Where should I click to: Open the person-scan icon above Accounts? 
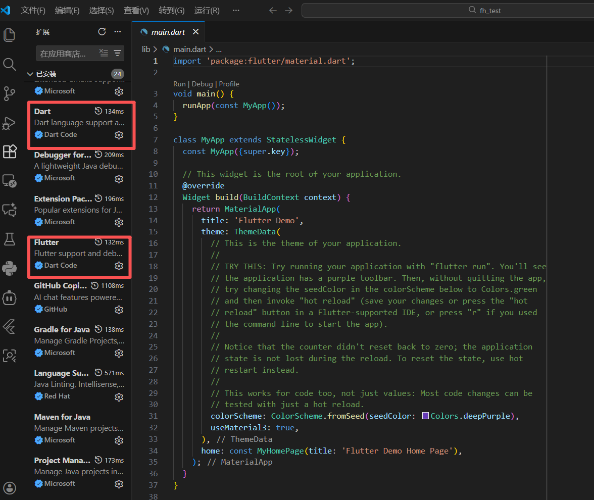coord(10,356)
